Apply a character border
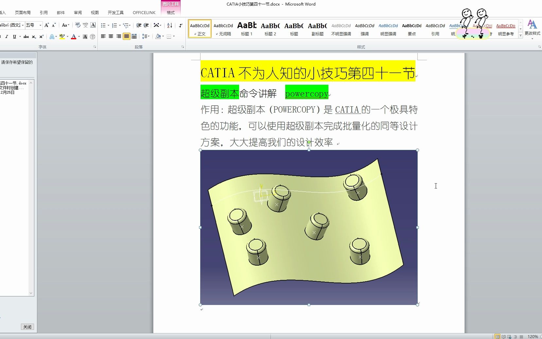This screenshot has width=542, height=339. (x=93, y=25)
